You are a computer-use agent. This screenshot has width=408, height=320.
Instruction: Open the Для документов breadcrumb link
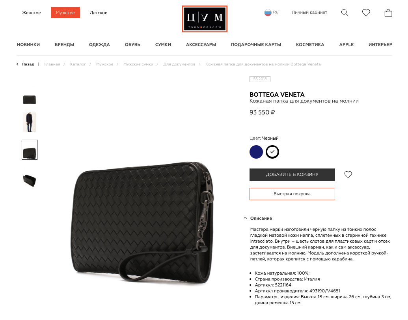click(x=179, y=64)
